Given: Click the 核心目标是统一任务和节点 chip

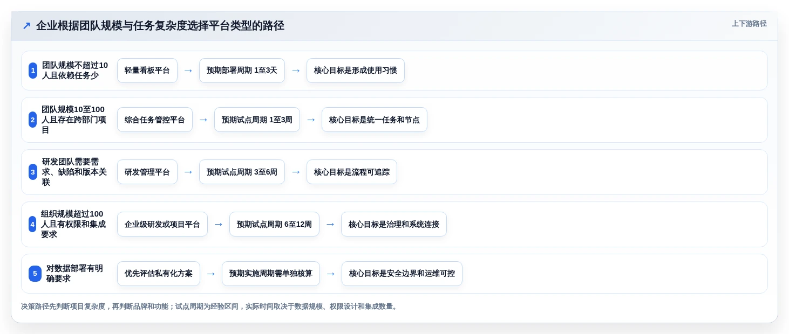Looking at the screenshot, I should (375, 120).
